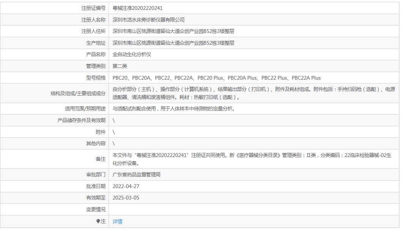401x231 pixels.
Task: Click the 注册人名称 label
Action: click(x=93, y=20)
